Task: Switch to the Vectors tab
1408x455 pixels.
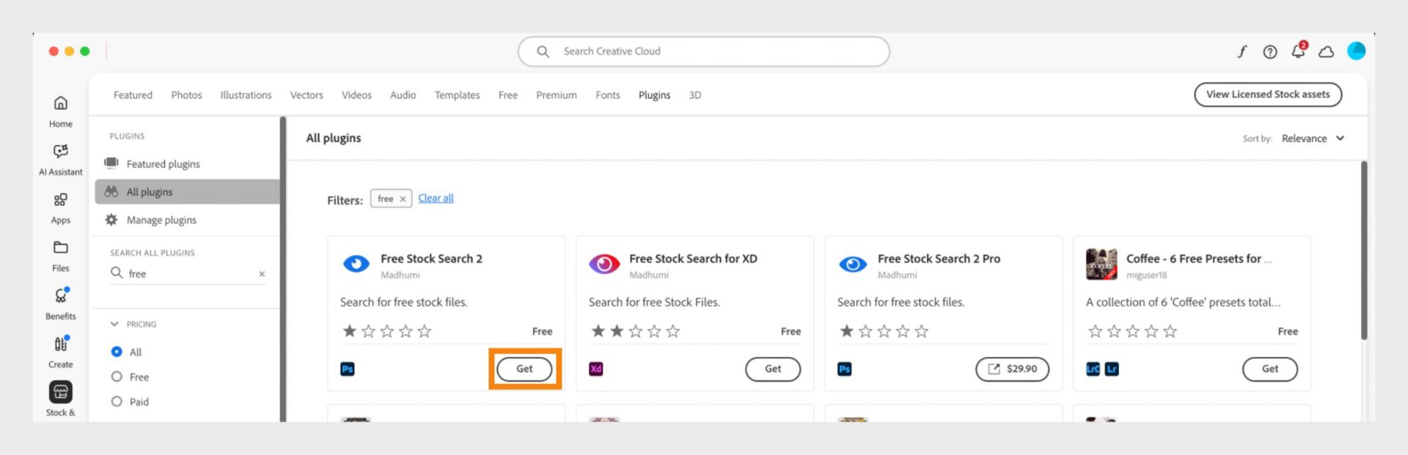Action: tap(307, 95)
